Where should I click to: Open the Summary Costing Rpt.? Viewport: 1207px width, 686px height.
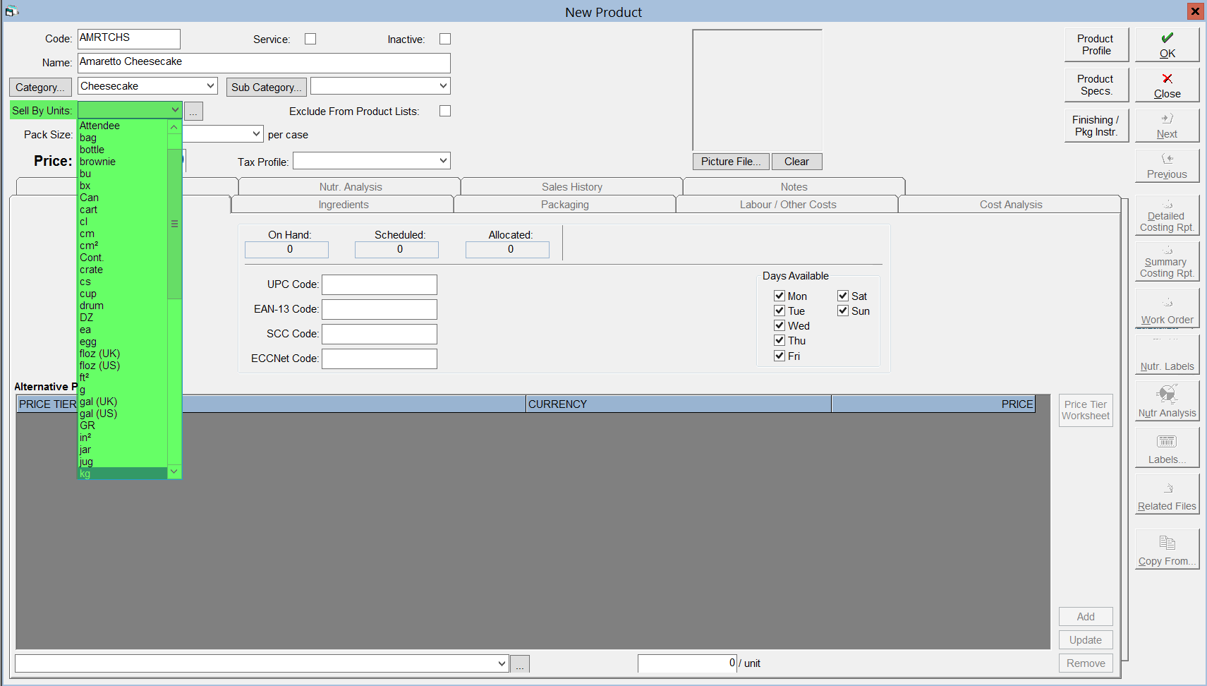click(x=1167, y=261)
